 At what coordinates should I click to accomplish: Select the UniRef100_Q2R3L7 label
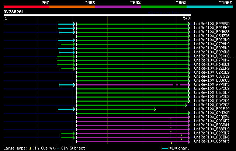pyautogui.click(x=212, y=133)
